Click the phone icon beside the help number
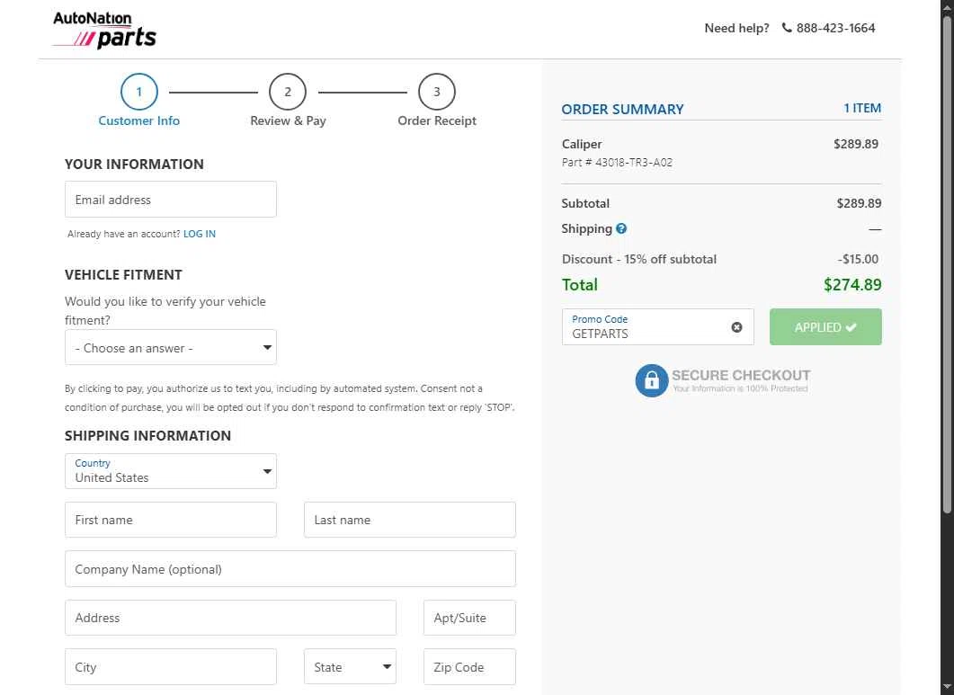The width and height of the screenshot is (954, 695). pos(787,27)
